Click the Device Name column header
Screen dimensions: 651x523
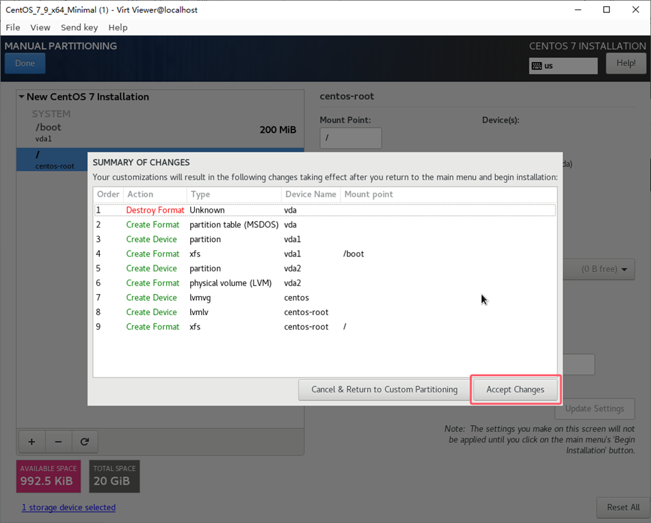[x=310, y=194]
